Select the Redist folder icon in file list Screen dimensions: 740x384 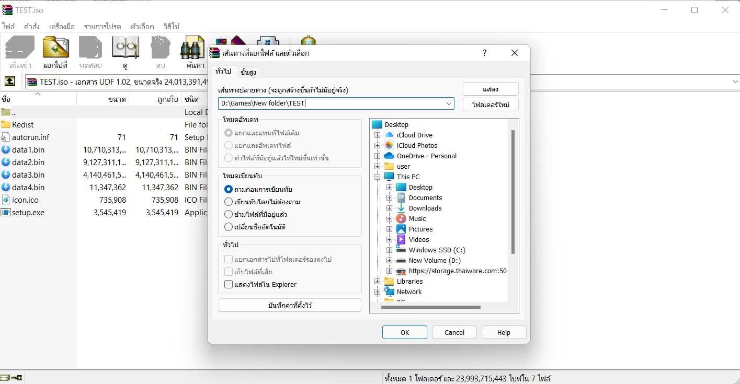coord(6,124)
